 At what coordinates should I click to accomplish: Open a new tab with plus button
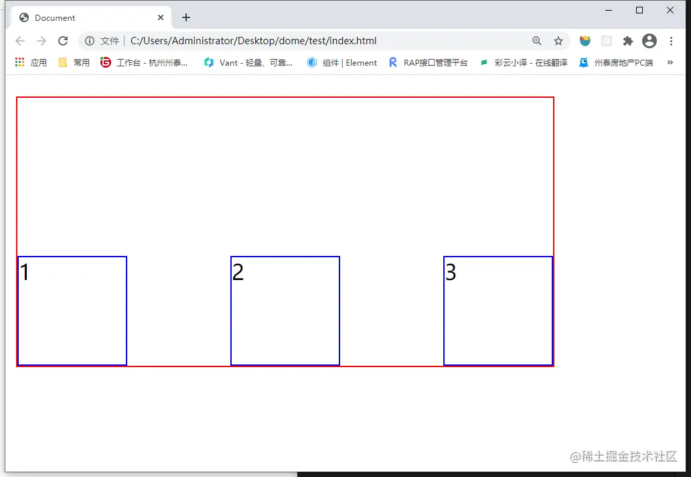point(186,17)
